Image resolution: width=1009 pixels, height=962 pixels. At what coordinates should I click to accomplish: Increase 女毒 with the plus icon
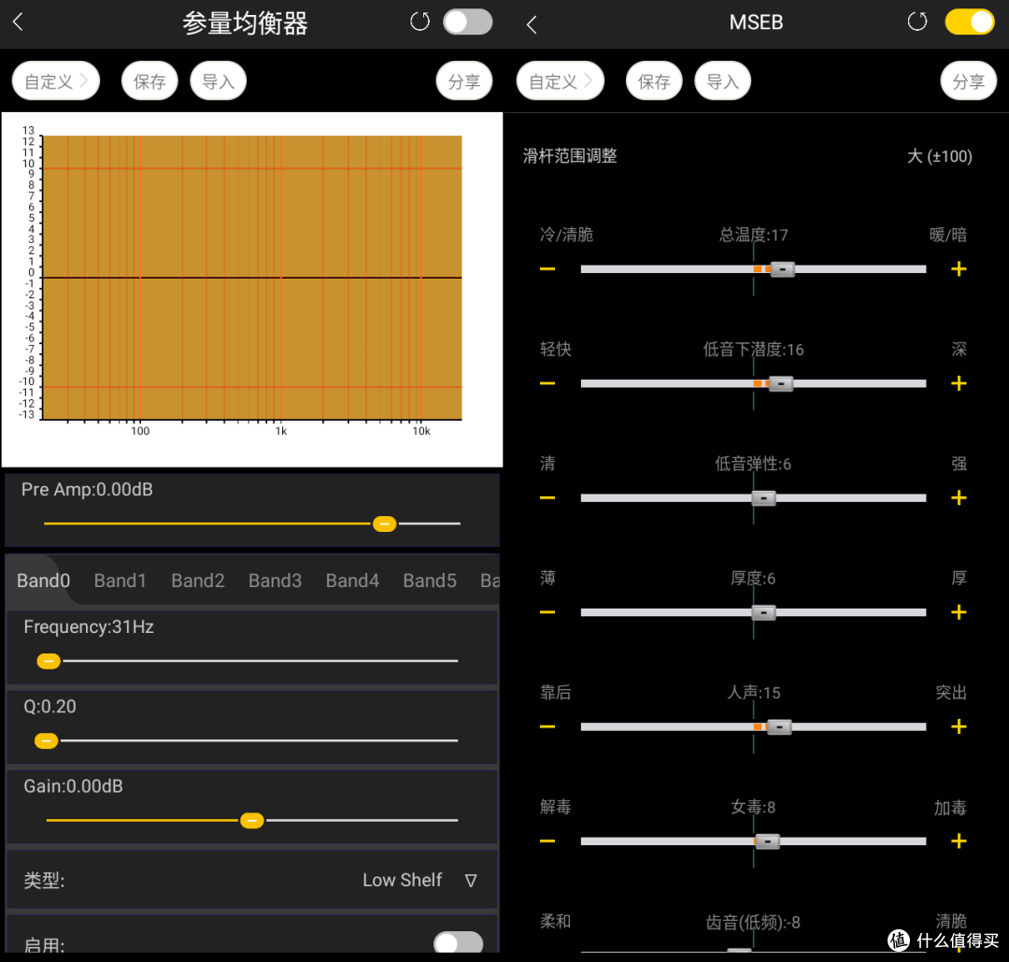[959, 841]
